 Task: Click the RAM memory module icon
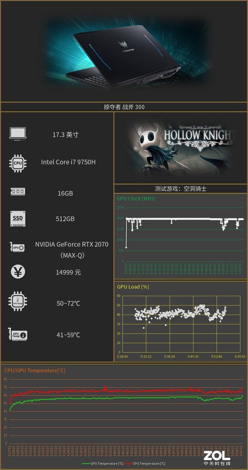17,192
